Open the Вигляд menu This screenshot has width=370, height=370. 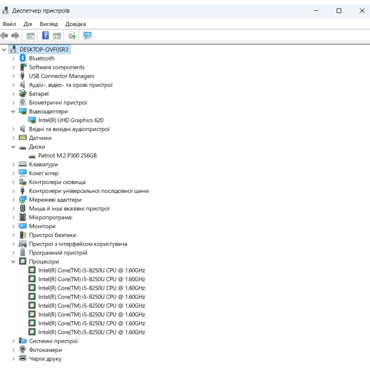(49, 24)
